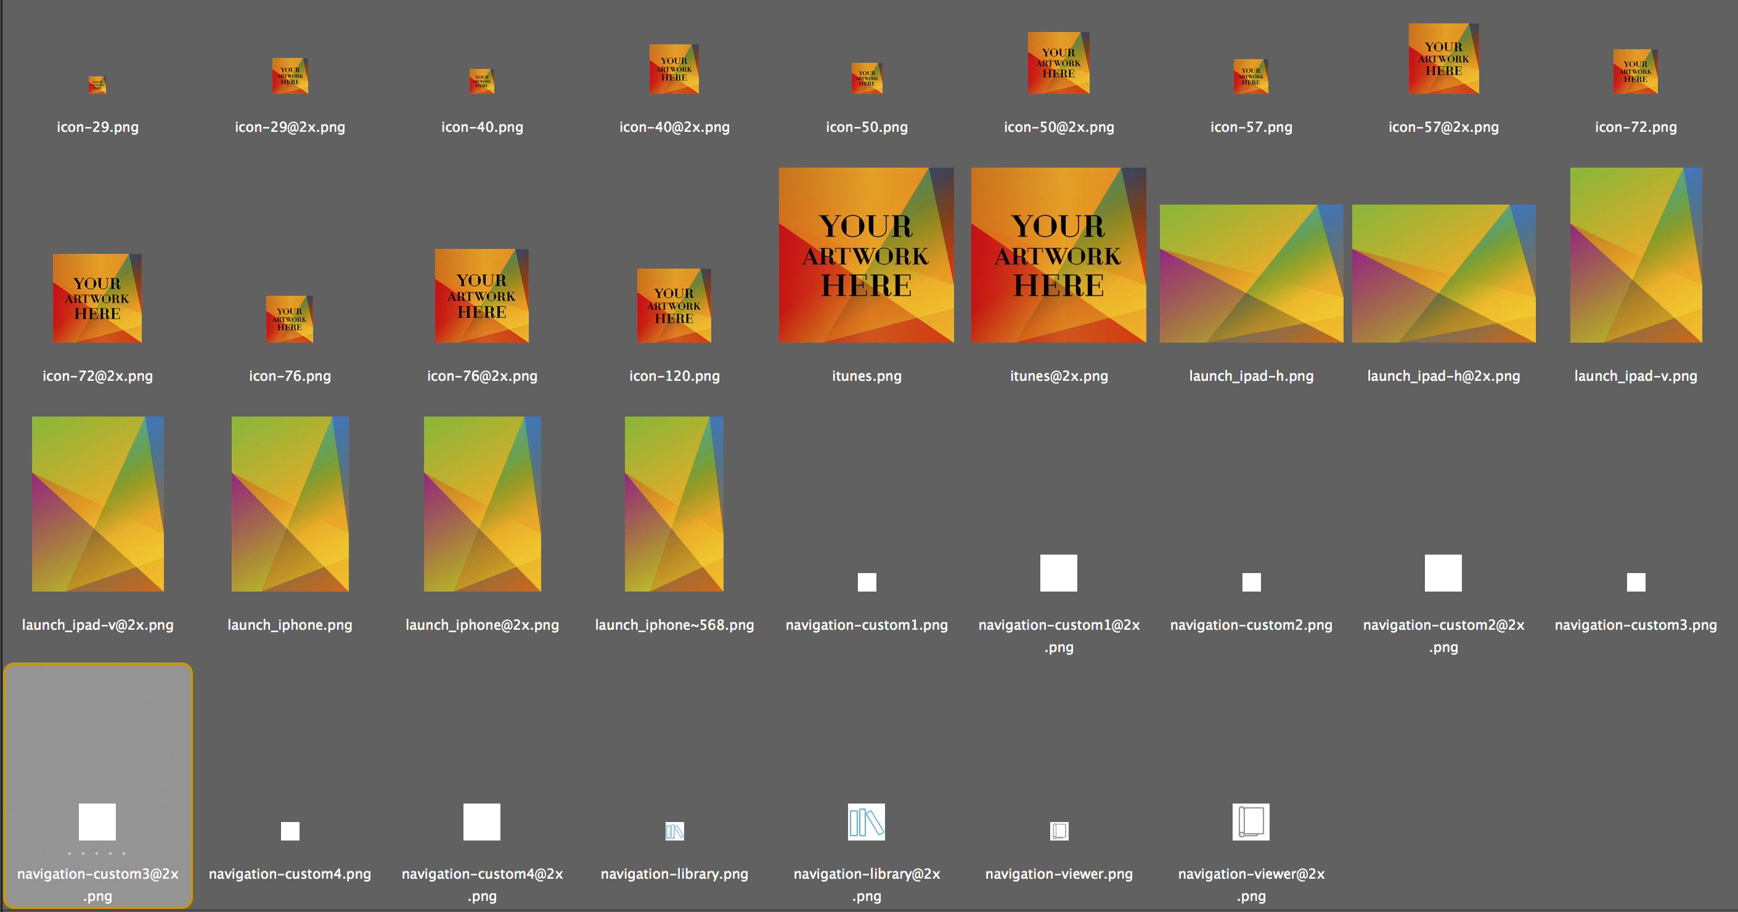
Task: Select the navigation-viewer@2x.png book icon
Action: coord(1251,821)
